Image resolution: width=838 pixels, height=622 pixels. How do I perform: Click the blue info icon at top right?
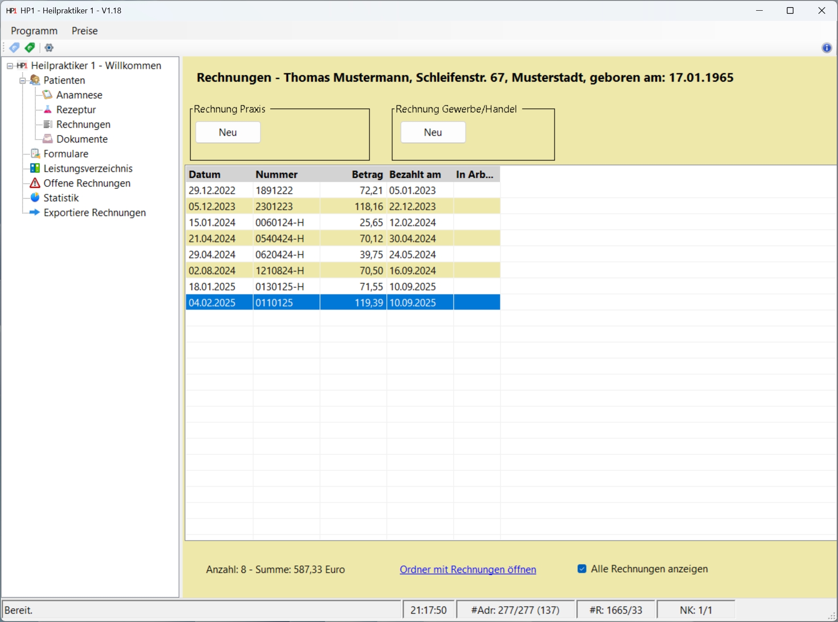[x=826, y=48]
